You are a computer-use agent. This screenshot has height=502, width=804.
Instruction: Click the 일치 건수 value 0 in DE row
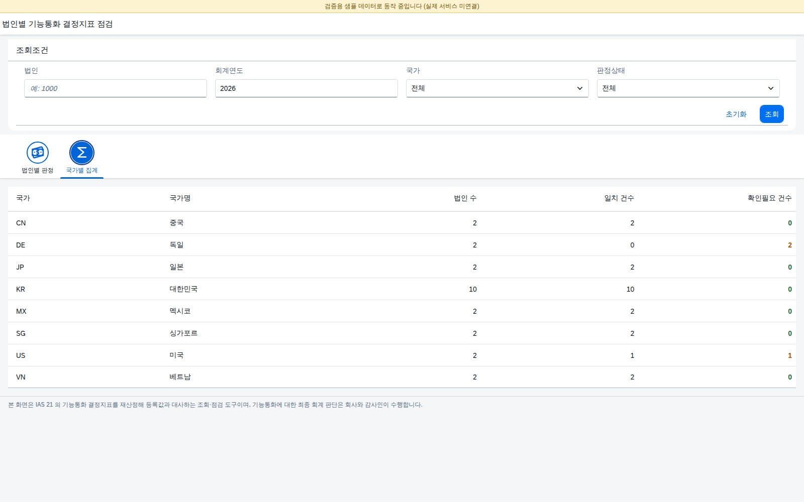tap(632, 245)
